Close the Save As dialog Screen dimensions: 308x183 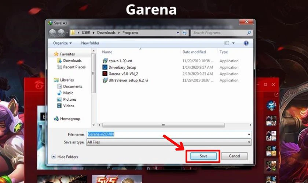click(x=246, y=22)
